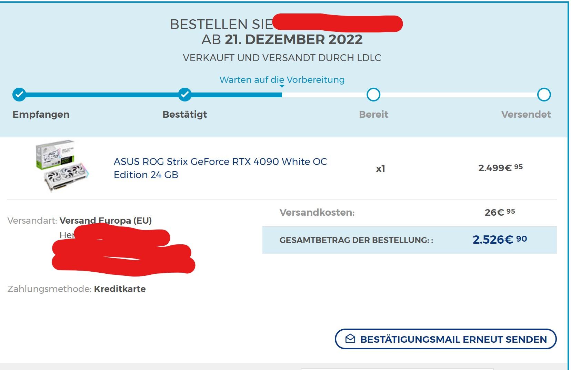The image size is (571, 370).
Task: Click the 2.499€ item price
Action: click(x=500, y=168)
